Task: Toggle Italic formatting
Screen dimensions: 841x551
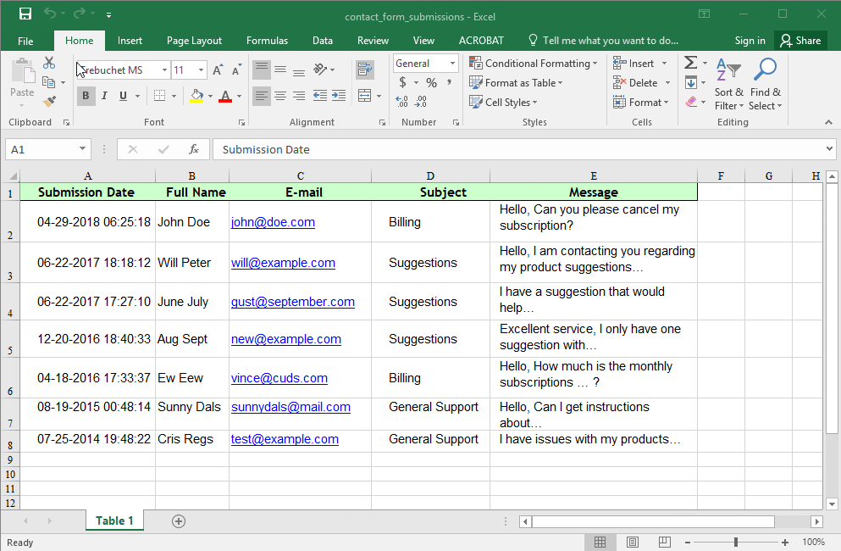Action: [x=104, y=96]
